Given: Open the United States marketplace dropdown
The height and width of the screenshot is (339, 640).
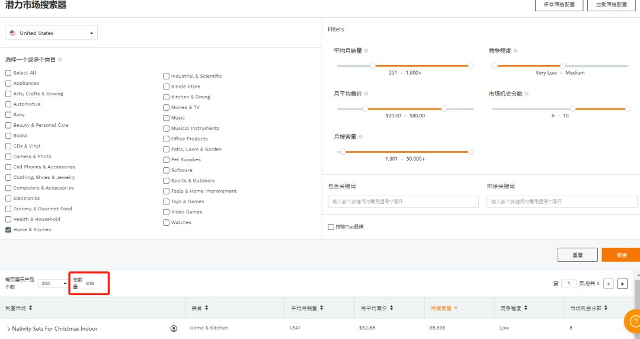Looking at the screenshot, I should (x=52, y=33).
